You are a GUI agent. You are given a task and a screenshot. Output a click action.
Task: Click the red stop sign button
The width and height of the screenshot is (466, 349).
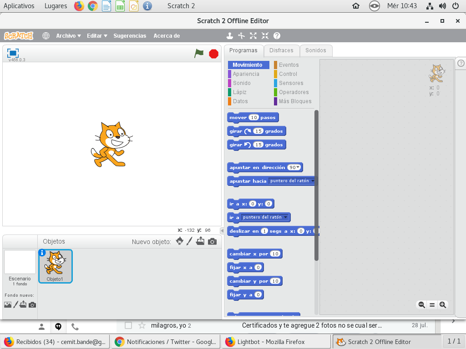point(213,54)
